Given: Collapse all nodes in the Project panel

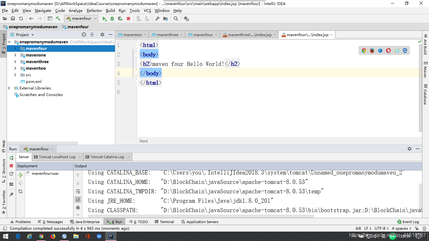Looking at the screenshot, I should [92, 35].
